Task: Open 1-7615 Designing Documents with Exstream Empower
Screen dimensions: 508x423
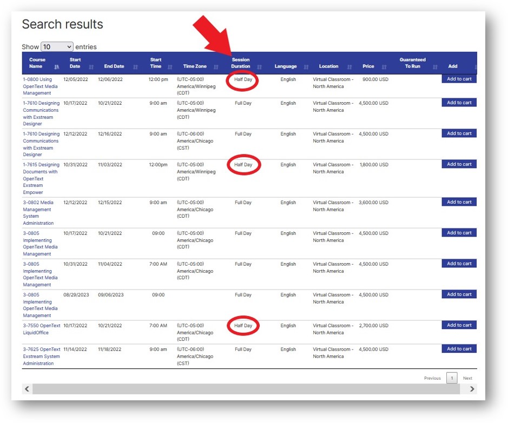Action: tap(41, 178)
